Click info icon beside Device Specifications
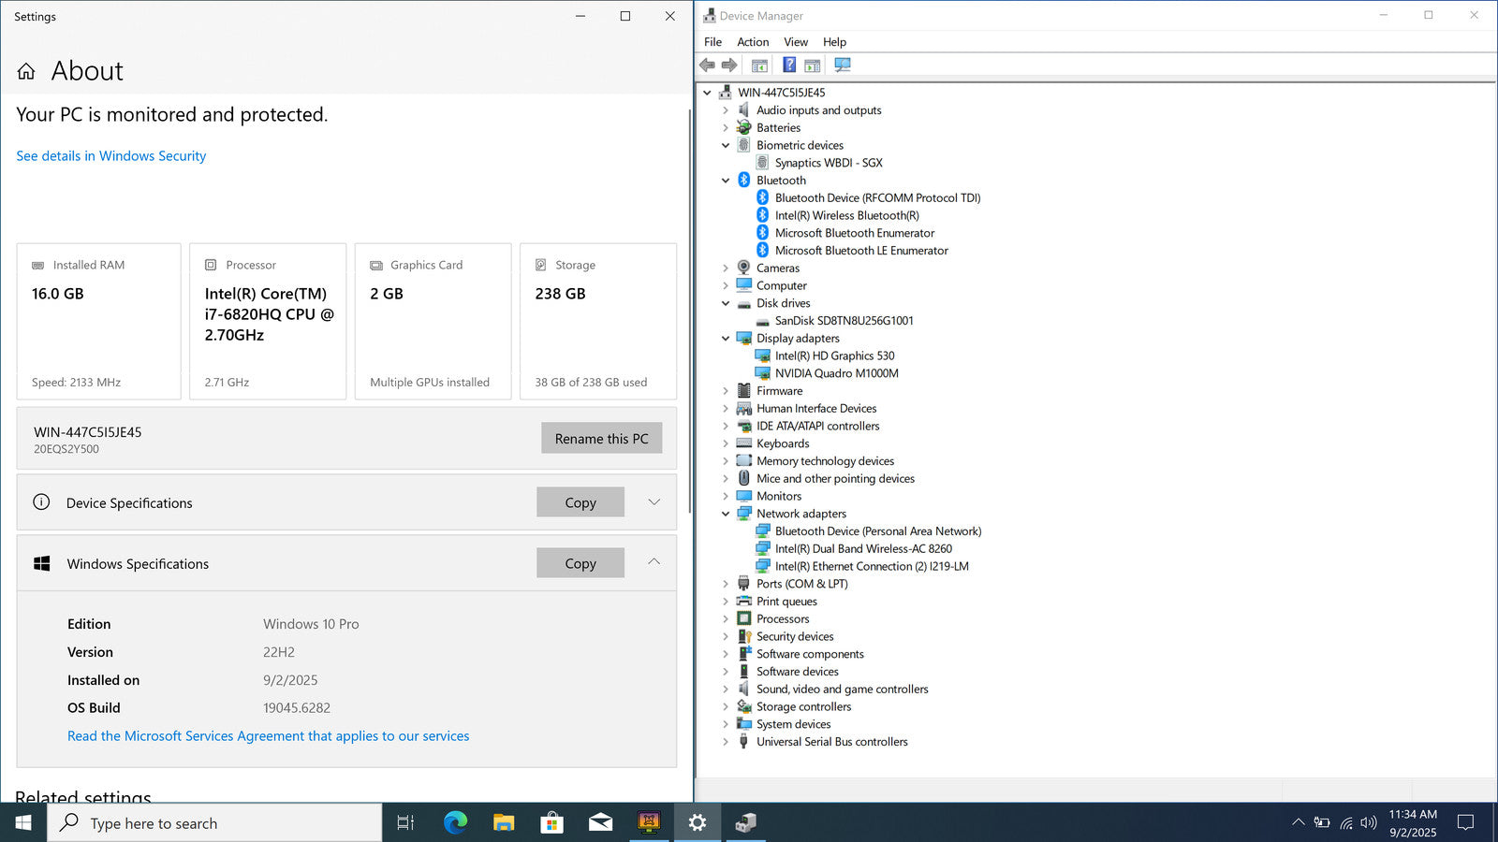Screen dimensions: 1498x842 (x=41, y=502)
